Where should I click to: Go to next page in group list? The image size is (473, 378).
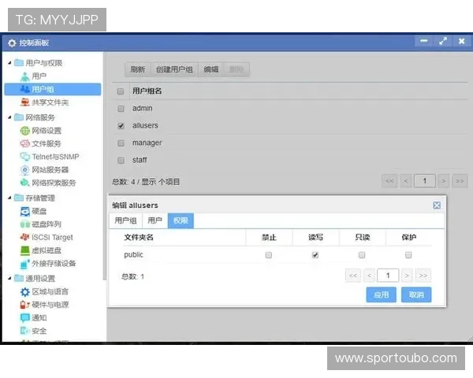tap(443, 181)
